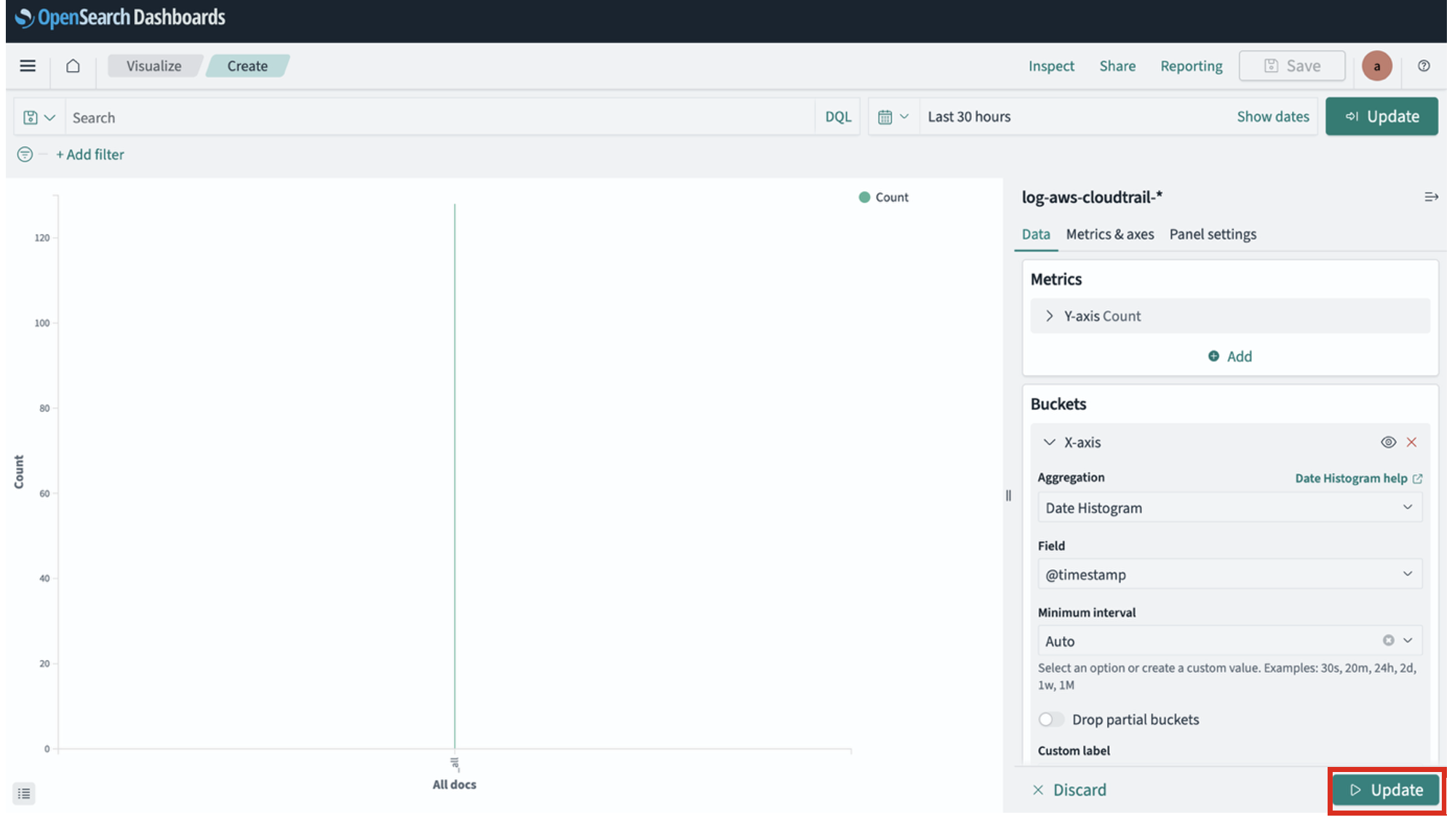Expand the Y-axis Count metric
Screen dimensions: 1452x820
point(1049,316)
